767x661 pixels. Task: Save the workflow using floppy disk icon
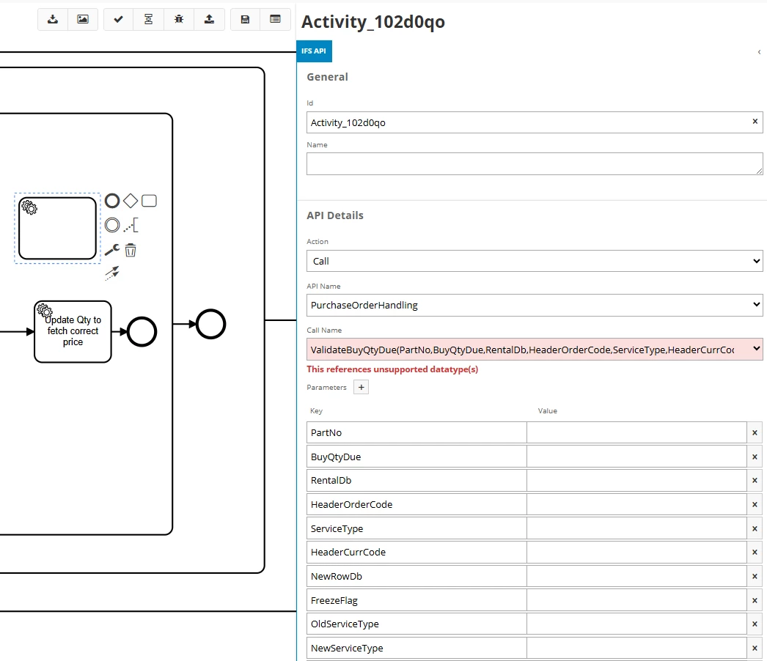245,20
